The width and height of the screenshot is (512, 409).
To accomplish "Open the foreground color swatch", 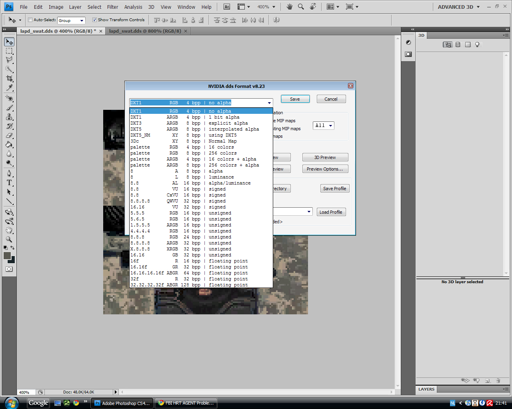I will click(7, 256).
